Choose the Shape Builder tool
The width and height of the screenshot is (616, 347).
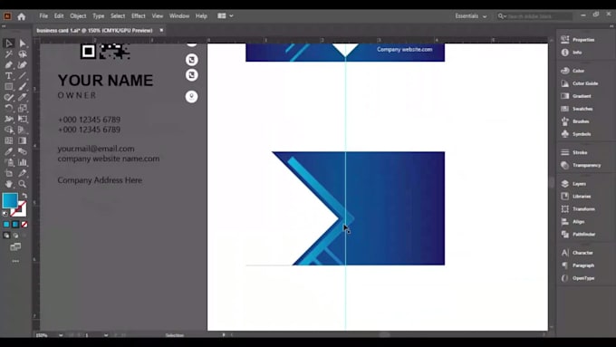point(9,130)
